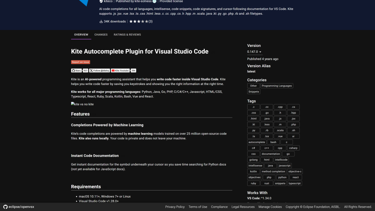375x211 pixels.
Task: Click the .html tag
Action: [x=253, y=119]
